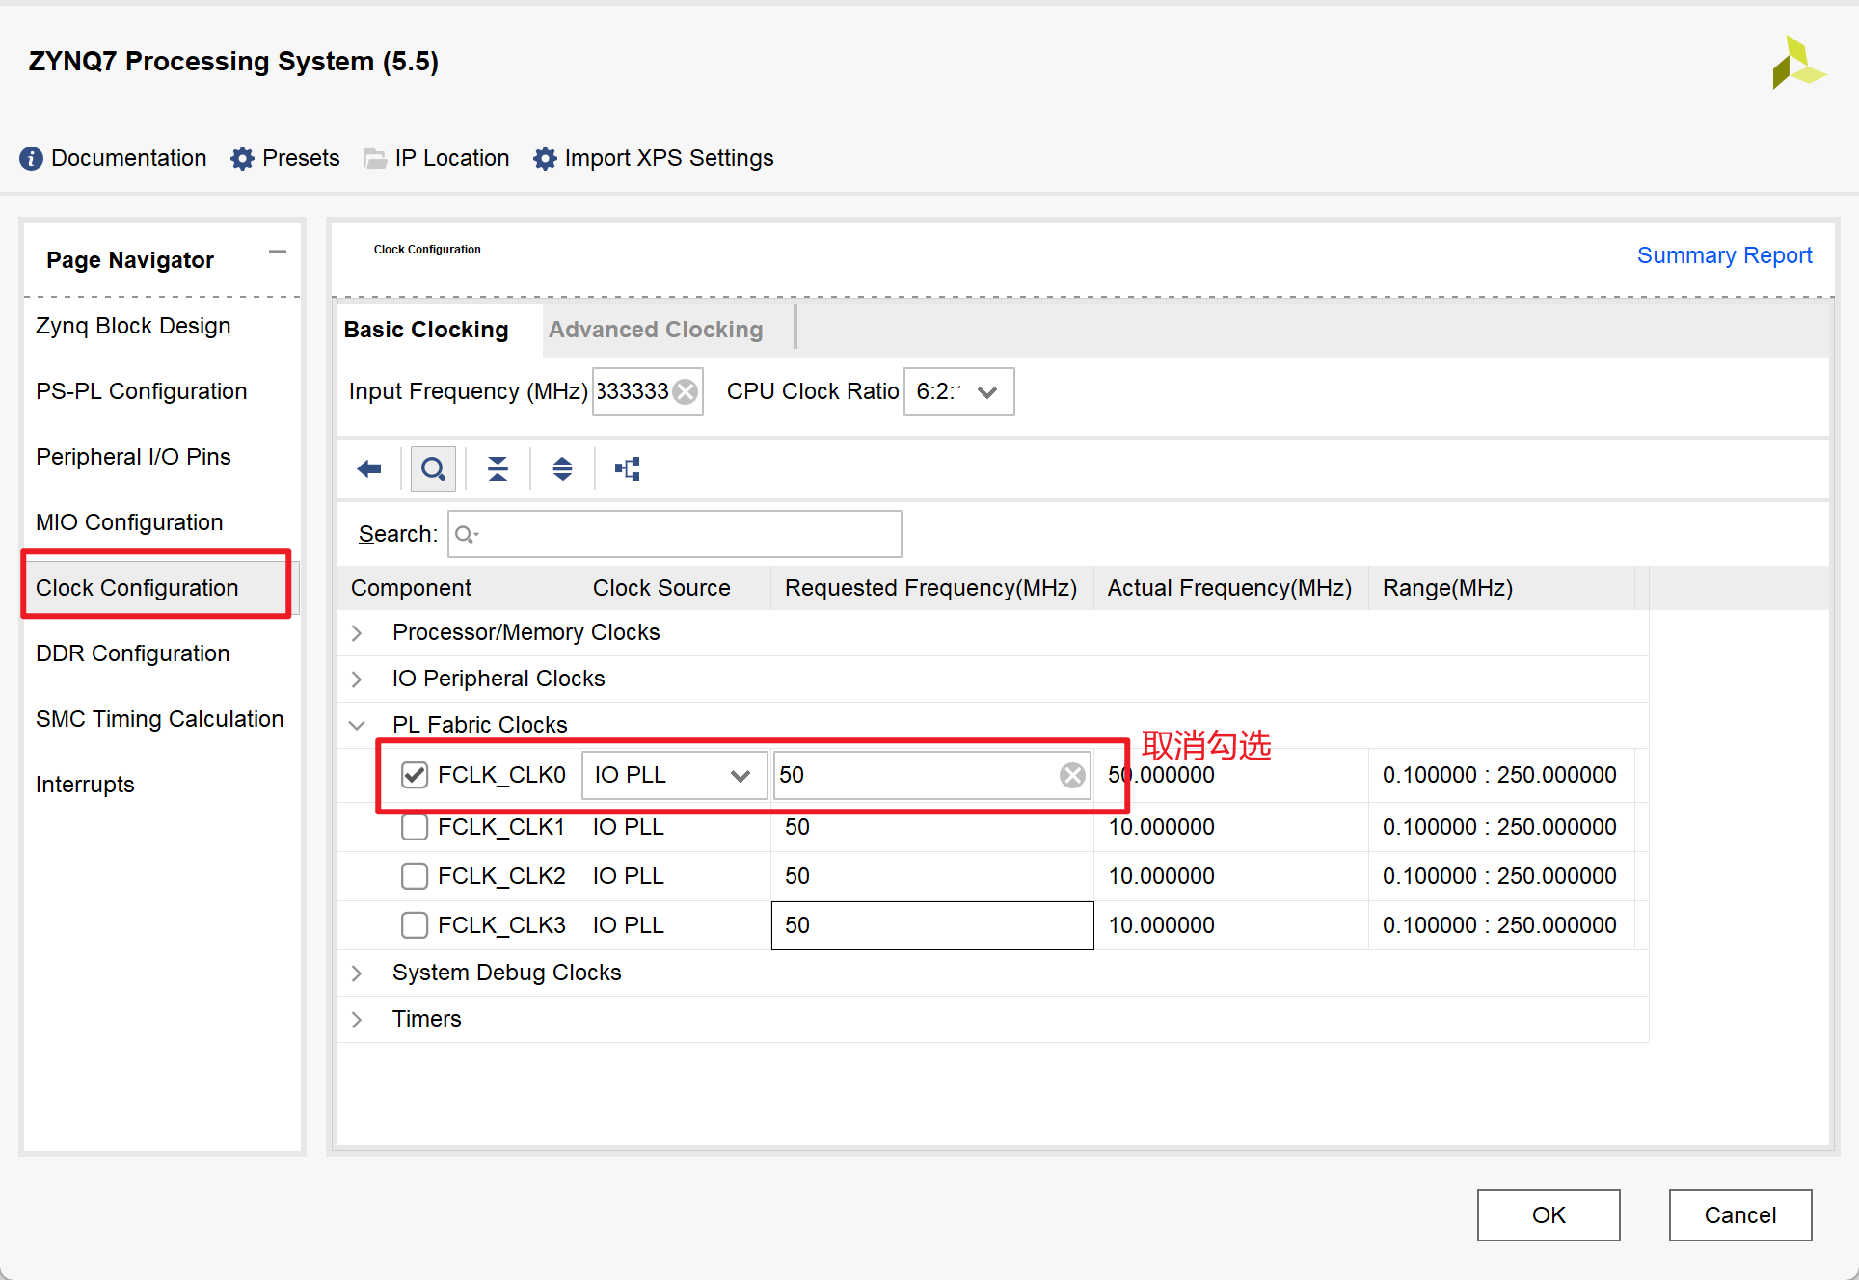The height and width of the screenshot is (1280, 1859).
Task: Expand the Processor/Memory Clocks row
Action: [358, 633]
